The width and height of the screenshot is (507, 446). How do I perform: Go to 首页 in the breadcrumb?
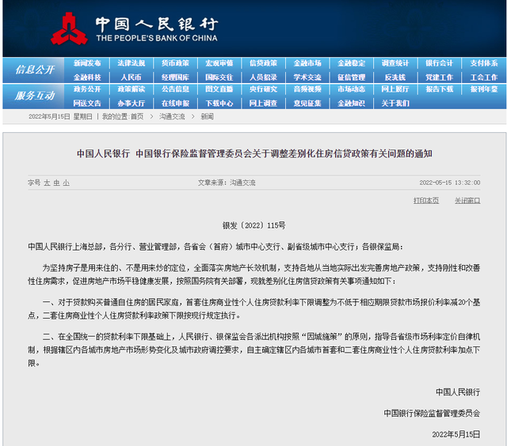(x=137, y=116)
